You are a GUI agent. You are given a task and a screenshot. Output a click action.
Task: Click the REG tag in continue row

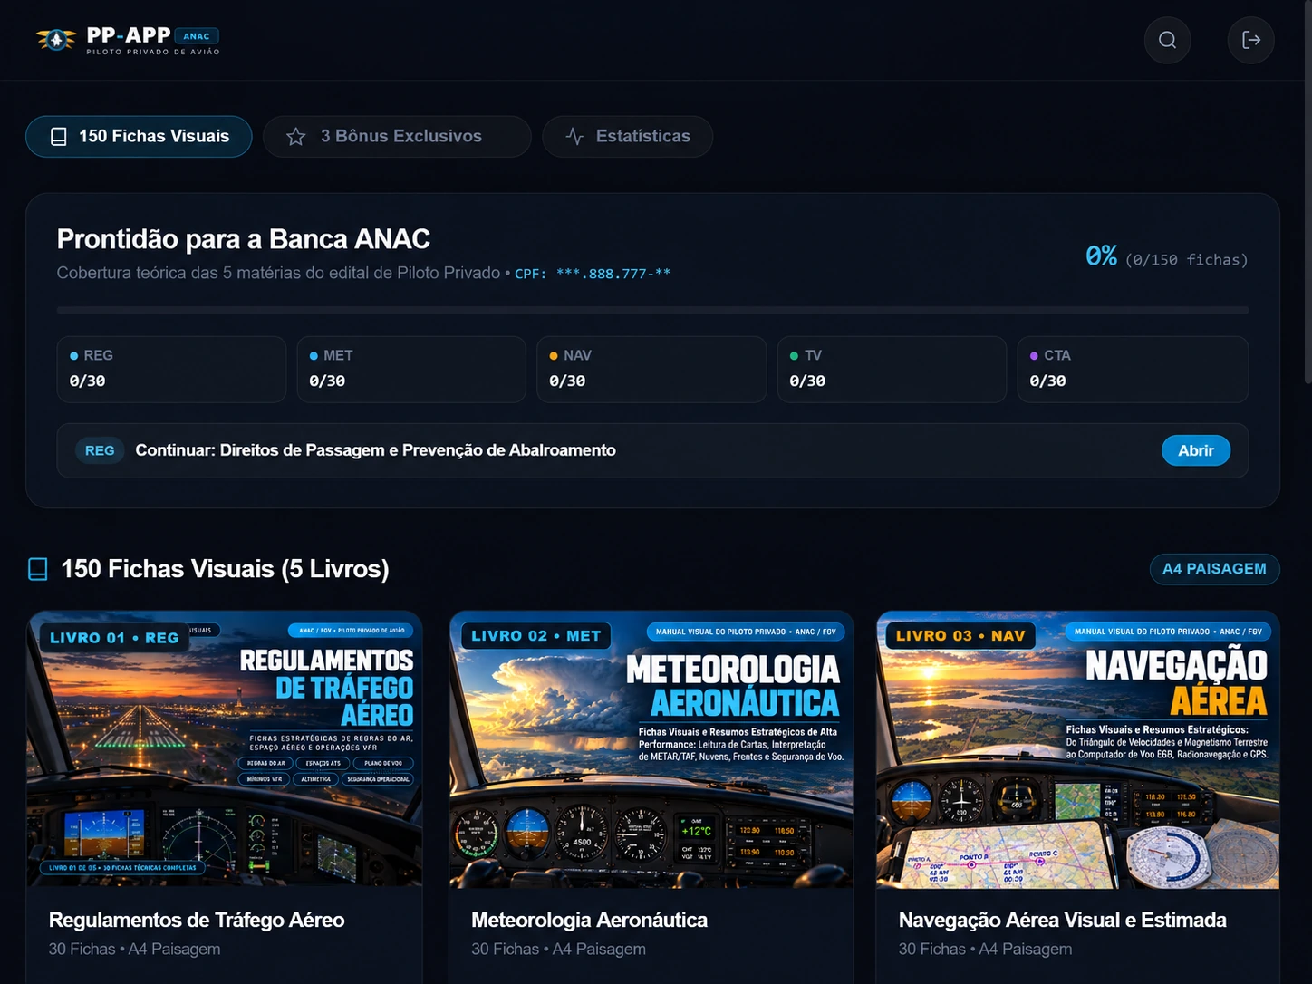point(100,450)
